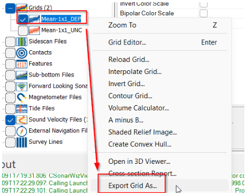The height and width of the screenshot is (195, 246).
Task: Toggle the Bipolar Color Scale checkbox
Action: tap(204, 13)
